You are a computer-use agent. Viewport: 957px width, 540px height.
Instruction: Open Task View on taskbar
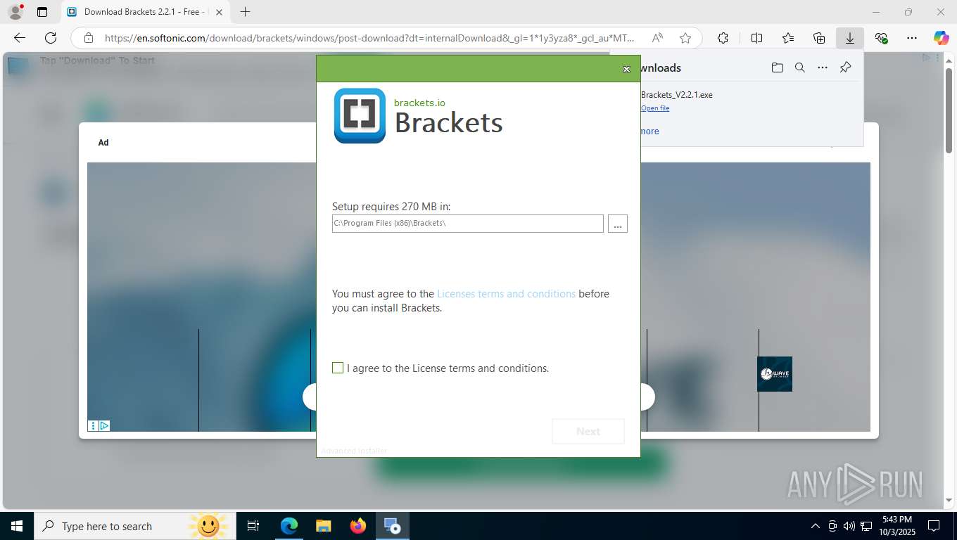253,526
